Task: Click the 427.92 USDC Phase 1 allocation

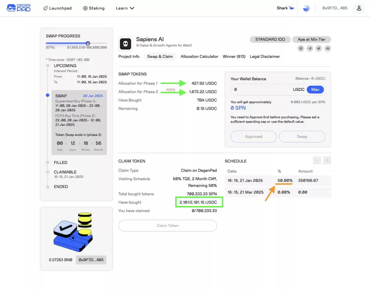Action: coord(204,83)
